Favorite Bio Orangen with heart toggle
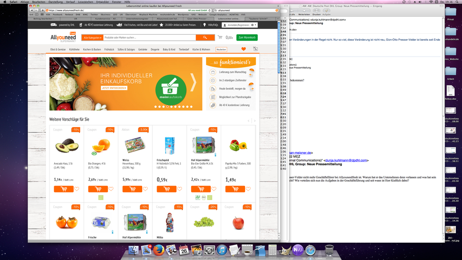The width and height of the screenshot is (462, 260). pyautogui.click(x=111, y=189)
